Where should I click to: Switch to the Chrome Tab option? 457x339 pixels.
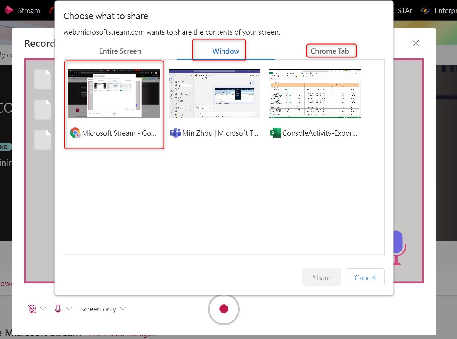coord(330,51)
